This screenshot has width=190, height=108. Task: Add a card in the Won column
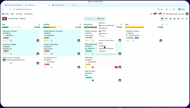pyautogui.click(x=162, y=24)
